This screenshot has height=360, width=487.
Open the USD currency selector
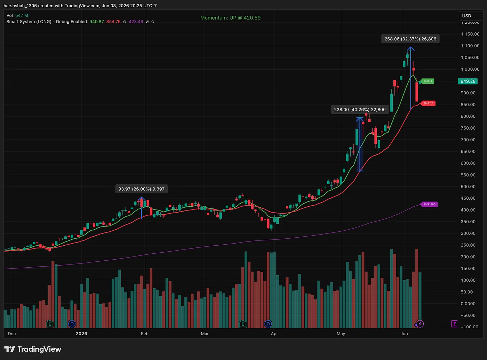coord(470,16)
